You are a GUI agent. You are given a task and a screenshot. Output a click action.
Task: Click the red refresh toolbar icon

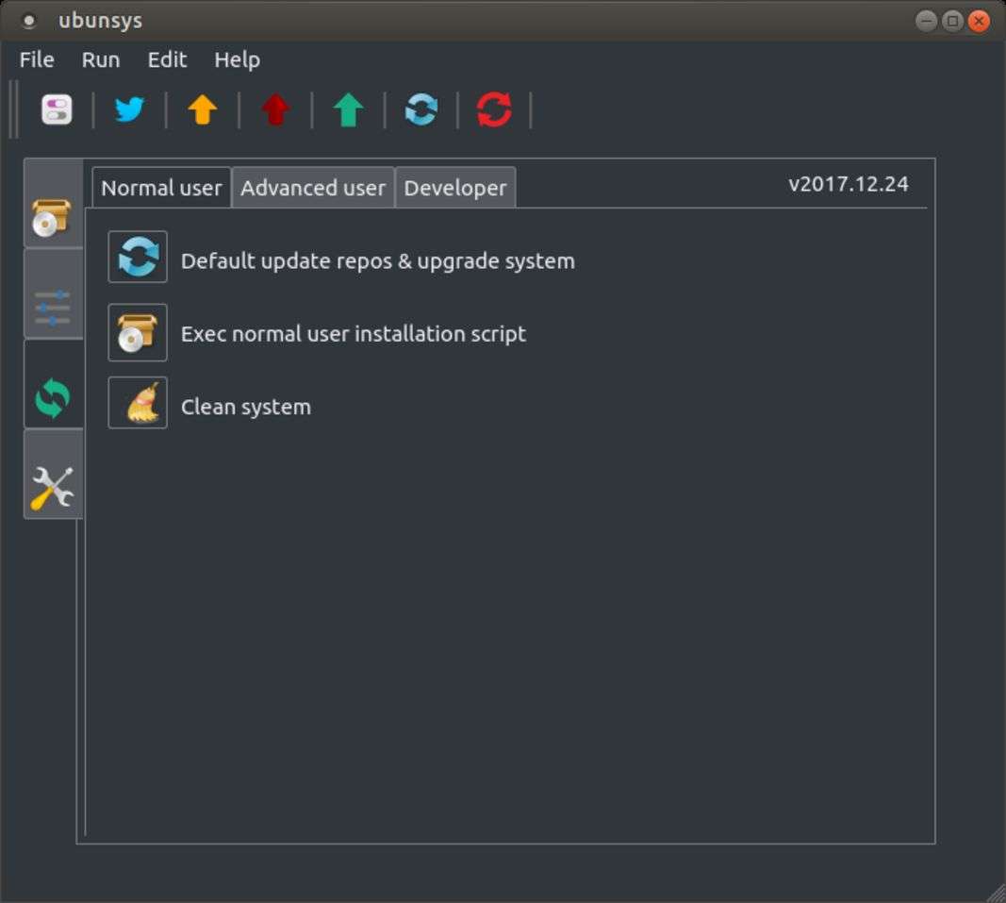[494, 110]
